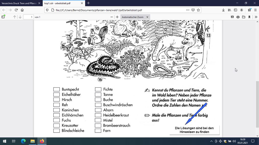Click the page number input field
Viewport: 259px width, 145px height.
coord(28,17)
